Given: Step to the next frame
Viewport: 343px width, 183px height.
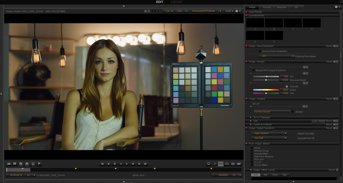Looking at the screenshot, I should coord(139,164).
